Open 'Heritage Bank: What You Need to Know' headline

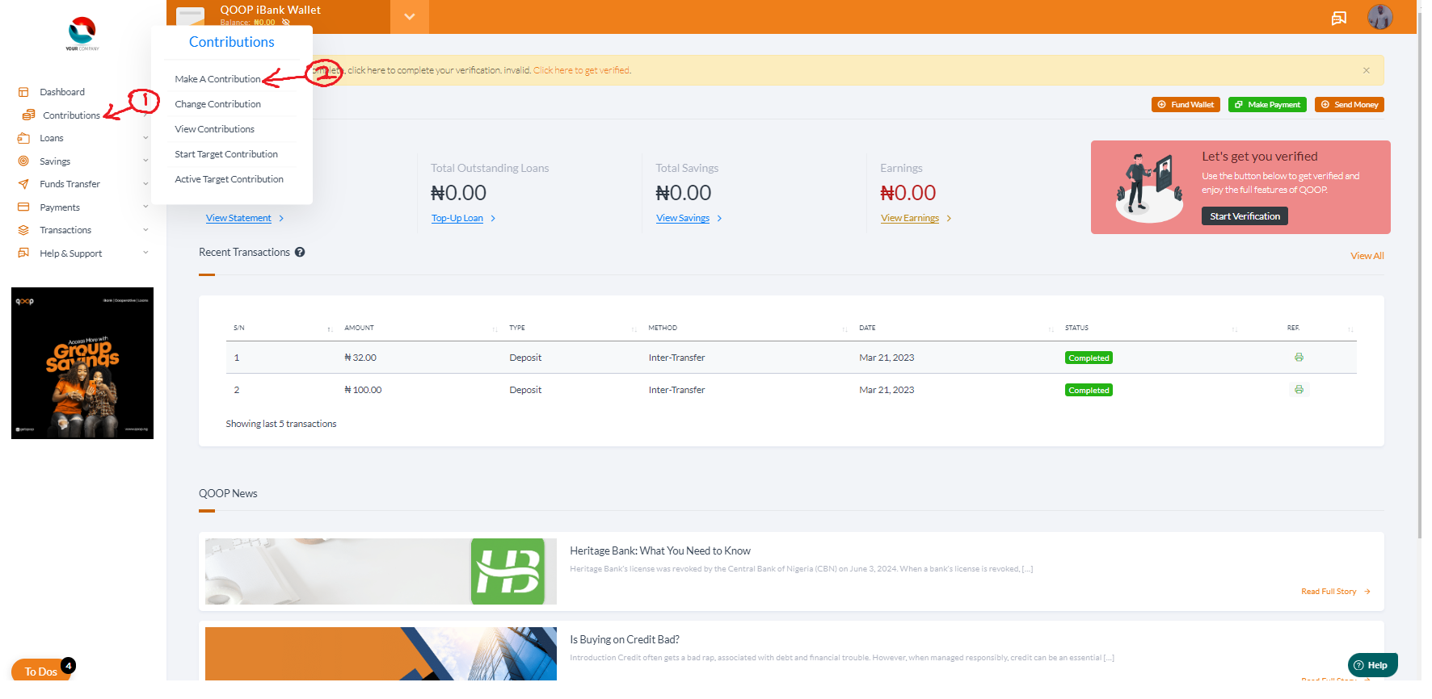tap(660, 550)
